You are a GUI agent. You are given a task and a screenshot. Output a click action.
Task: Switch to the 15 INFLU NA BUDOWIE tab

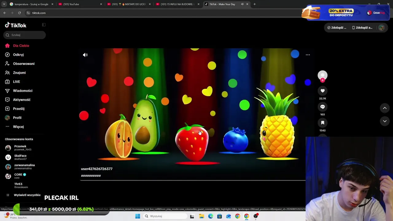click(x=178, y=4)
